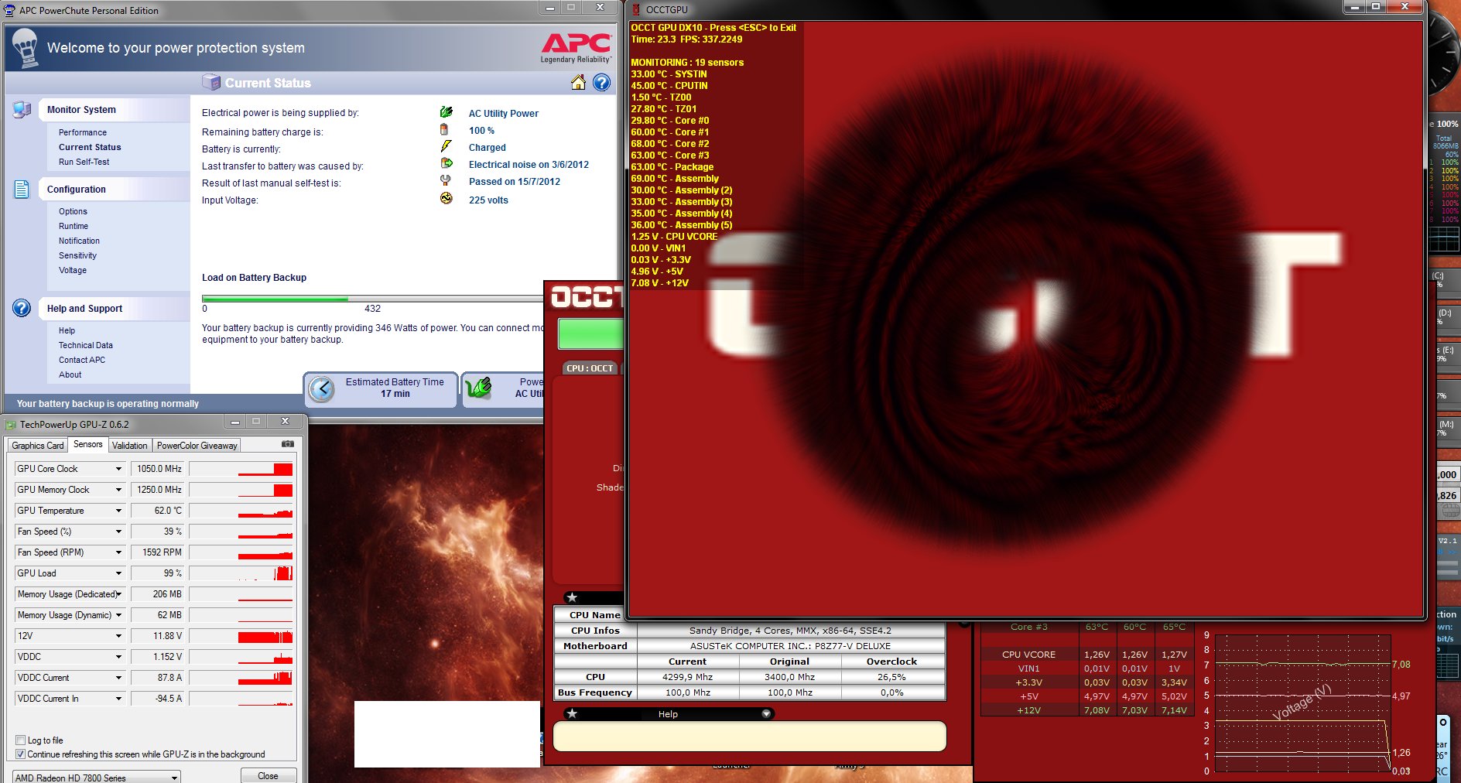Select Current Status in APC sidebar
Image resolution: width=1461 pixels, height=783 pixels.
tap(90, 147)
